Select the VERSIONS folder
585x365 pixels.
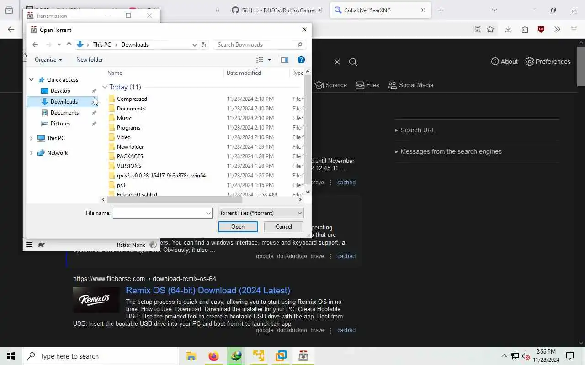pos(129,166)
